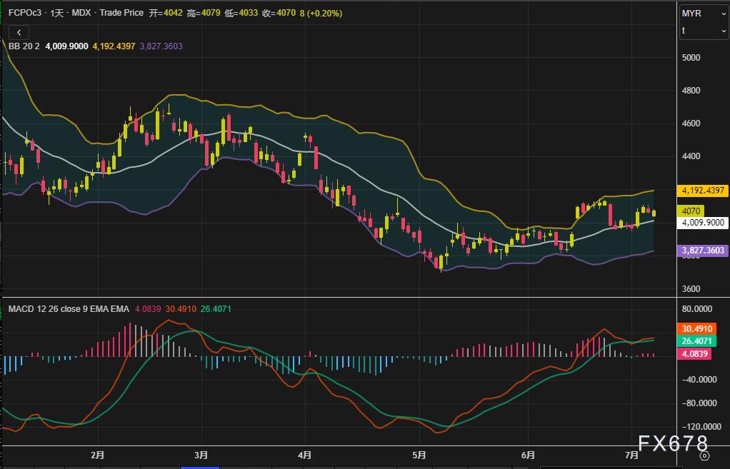This screenshot has width=730, height=469.
Task: Click the yellow 4070 last price tag
Action: coord(691,211)
